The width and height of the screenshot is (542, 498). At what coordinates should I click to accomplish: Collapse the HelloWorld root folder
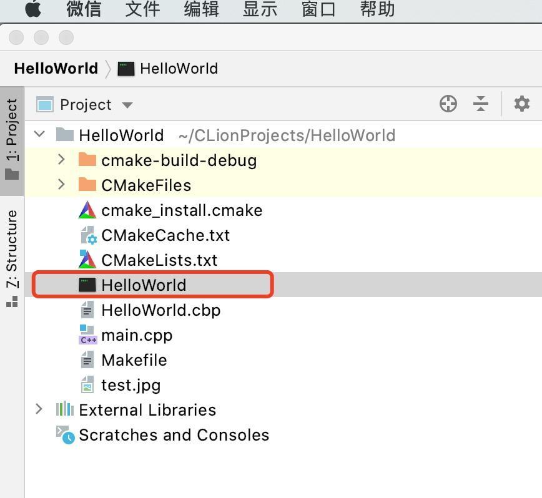coord(40,135)
